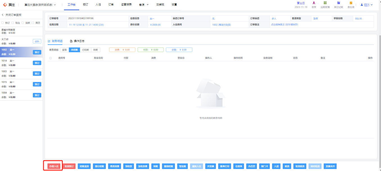Image resolution: width=381 pixels, height=171 pixels.
Task: Open the 备忘录 memo icon
Action: click(351, 3)
